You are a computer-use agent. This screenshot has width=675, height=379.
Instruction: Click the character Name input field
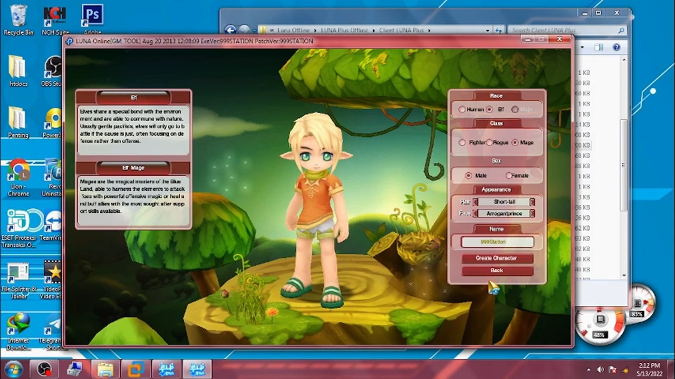tap(497, 242)
